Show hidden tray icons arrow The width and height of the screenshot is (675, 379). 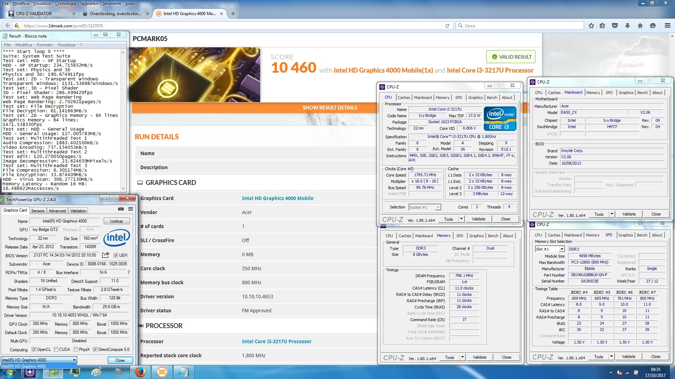[611, 372]
